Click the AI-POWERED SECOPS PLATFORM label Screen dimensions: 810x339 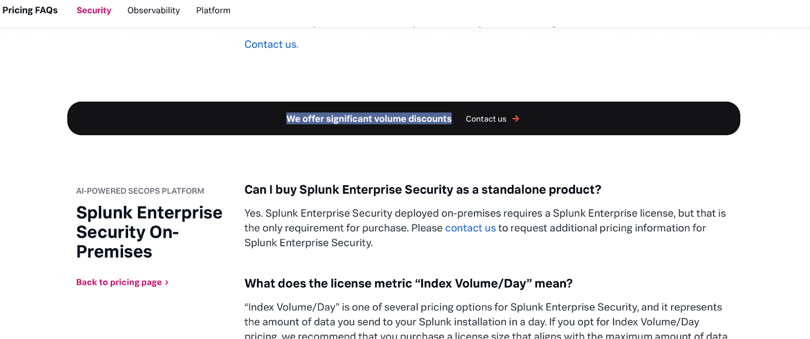pyautogui.click(x=140, y=191)
